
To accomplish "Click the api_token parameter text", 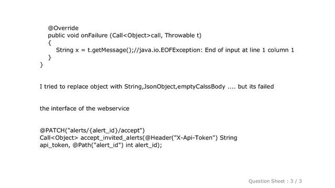I will [55, 145].
